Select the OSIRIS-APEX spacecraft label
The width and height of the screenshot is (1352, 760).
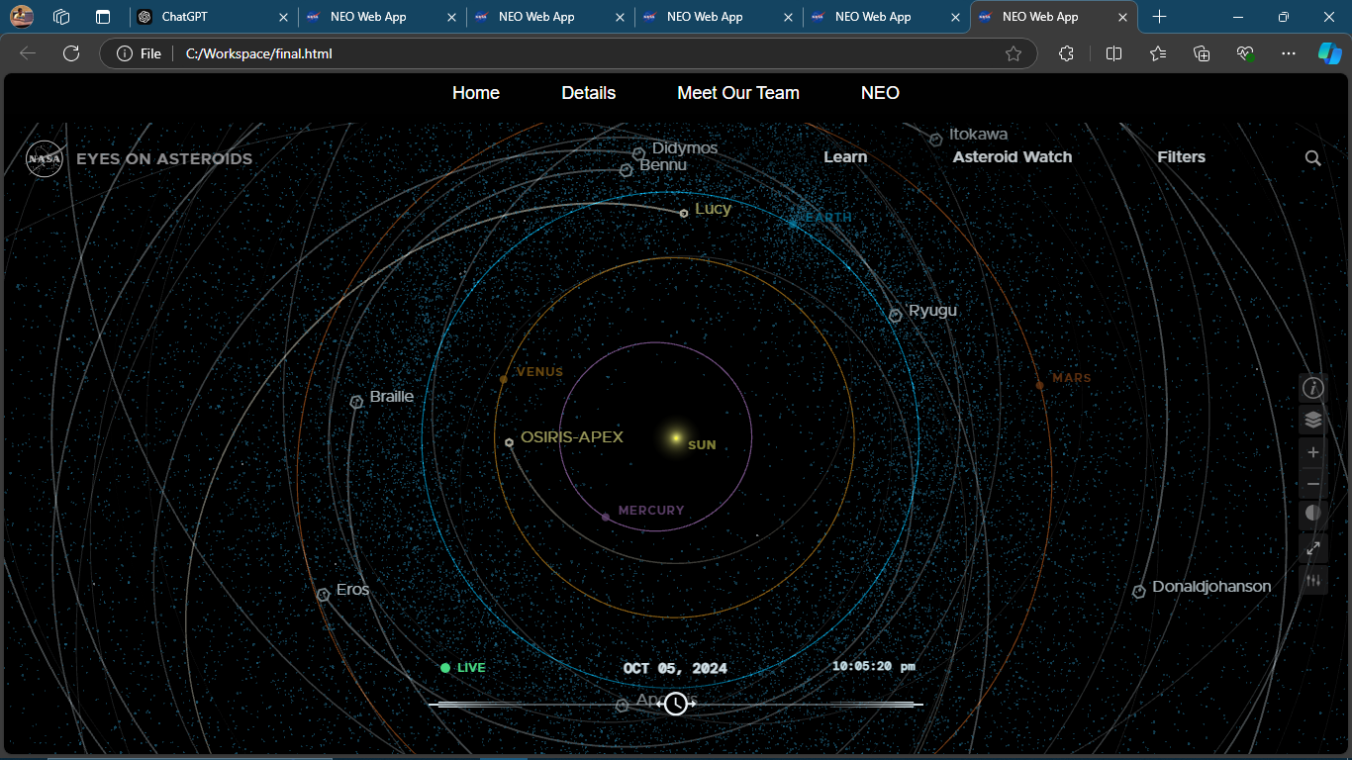pos(572,436)
